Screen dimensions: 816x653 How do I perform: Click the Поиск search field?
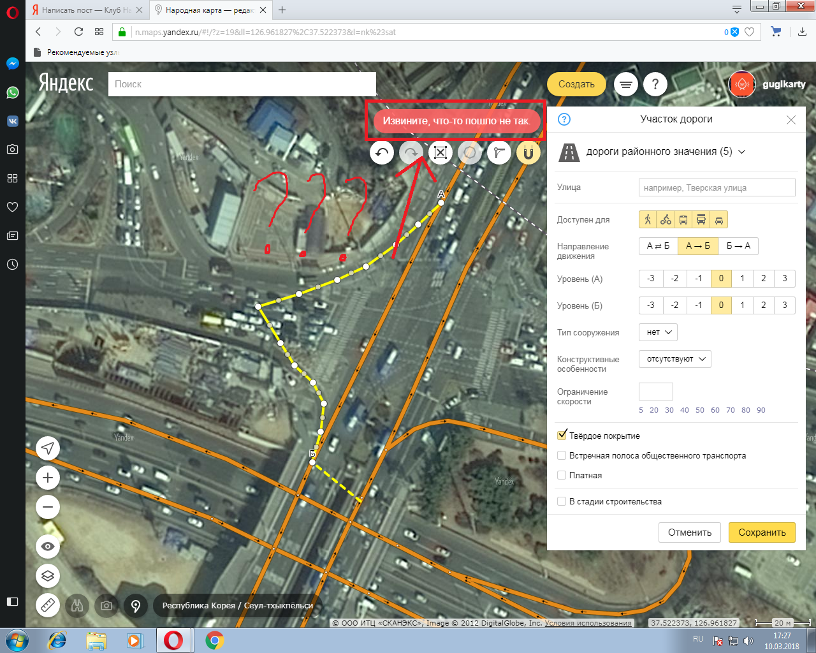(242, 84)
